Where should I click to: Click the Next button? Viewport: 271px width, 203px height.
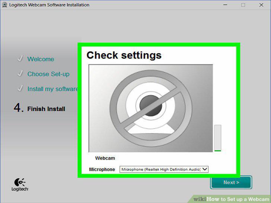point(231,182)
